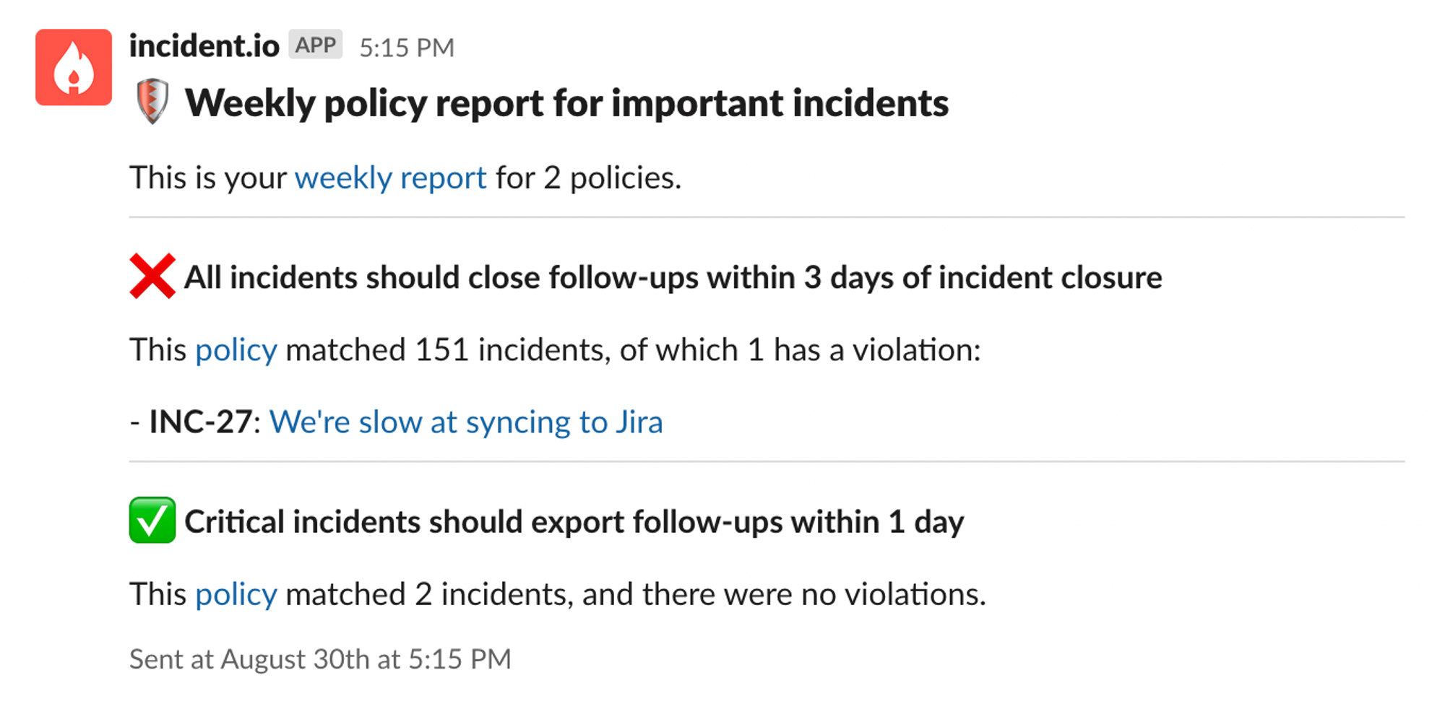The image size is (1445, 714).
Task: Click the 5:15 PM message timestamp
Action: (x=407, y=48)
